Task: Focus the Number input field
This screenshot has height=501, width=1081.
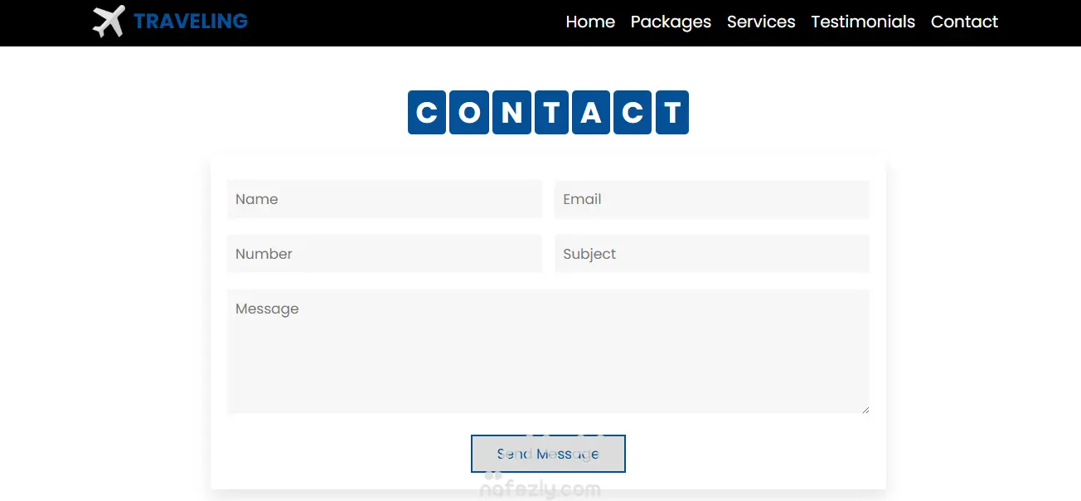Action: click(x=385, y=254)
